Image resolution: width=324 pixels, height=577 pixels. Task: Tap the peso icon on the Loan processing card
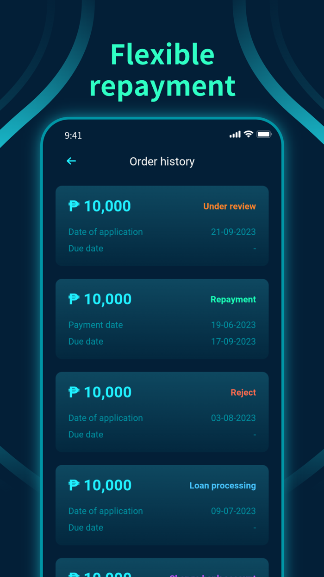[x=73, y=485]
